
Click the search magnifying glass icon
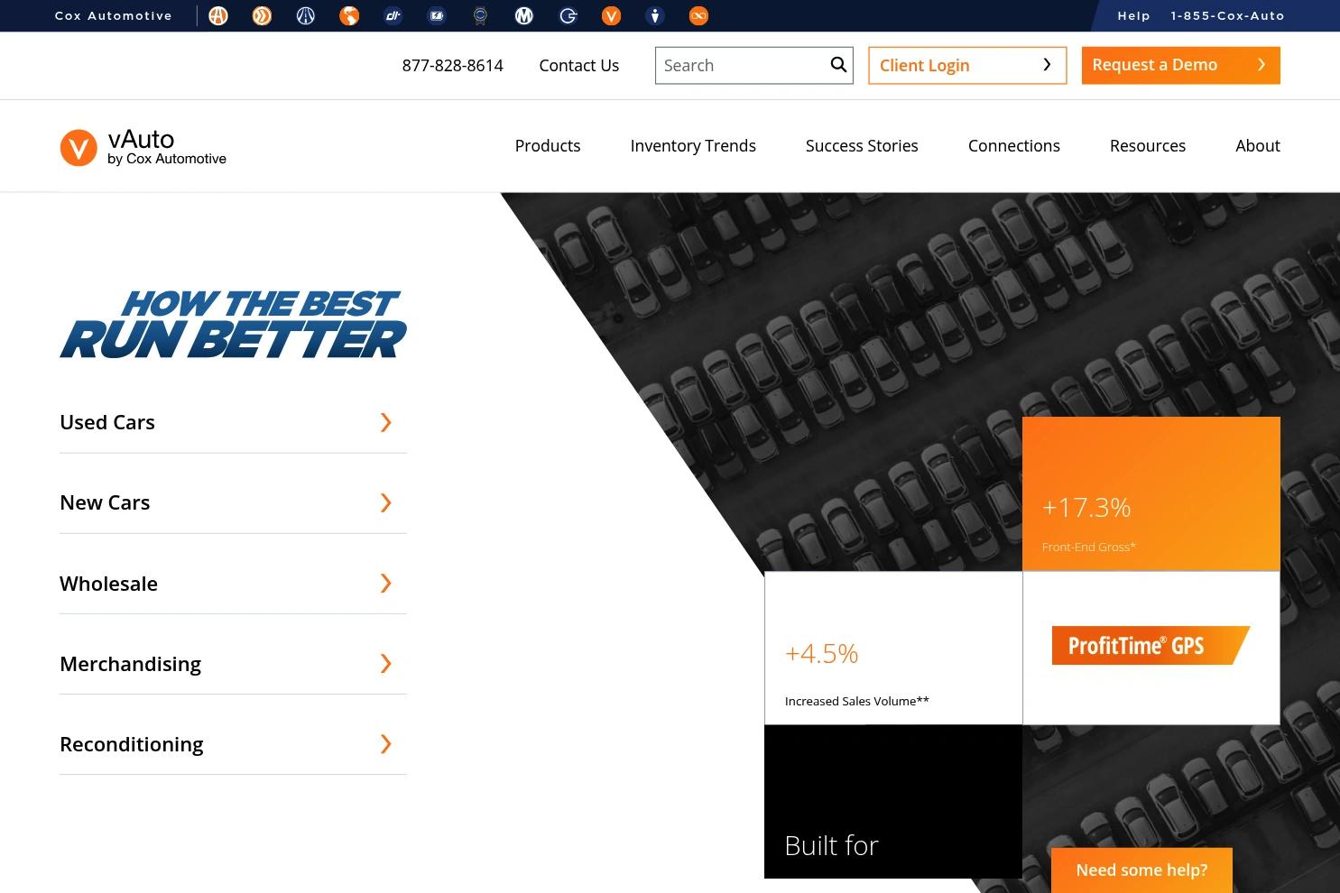(x=838, y=65)
